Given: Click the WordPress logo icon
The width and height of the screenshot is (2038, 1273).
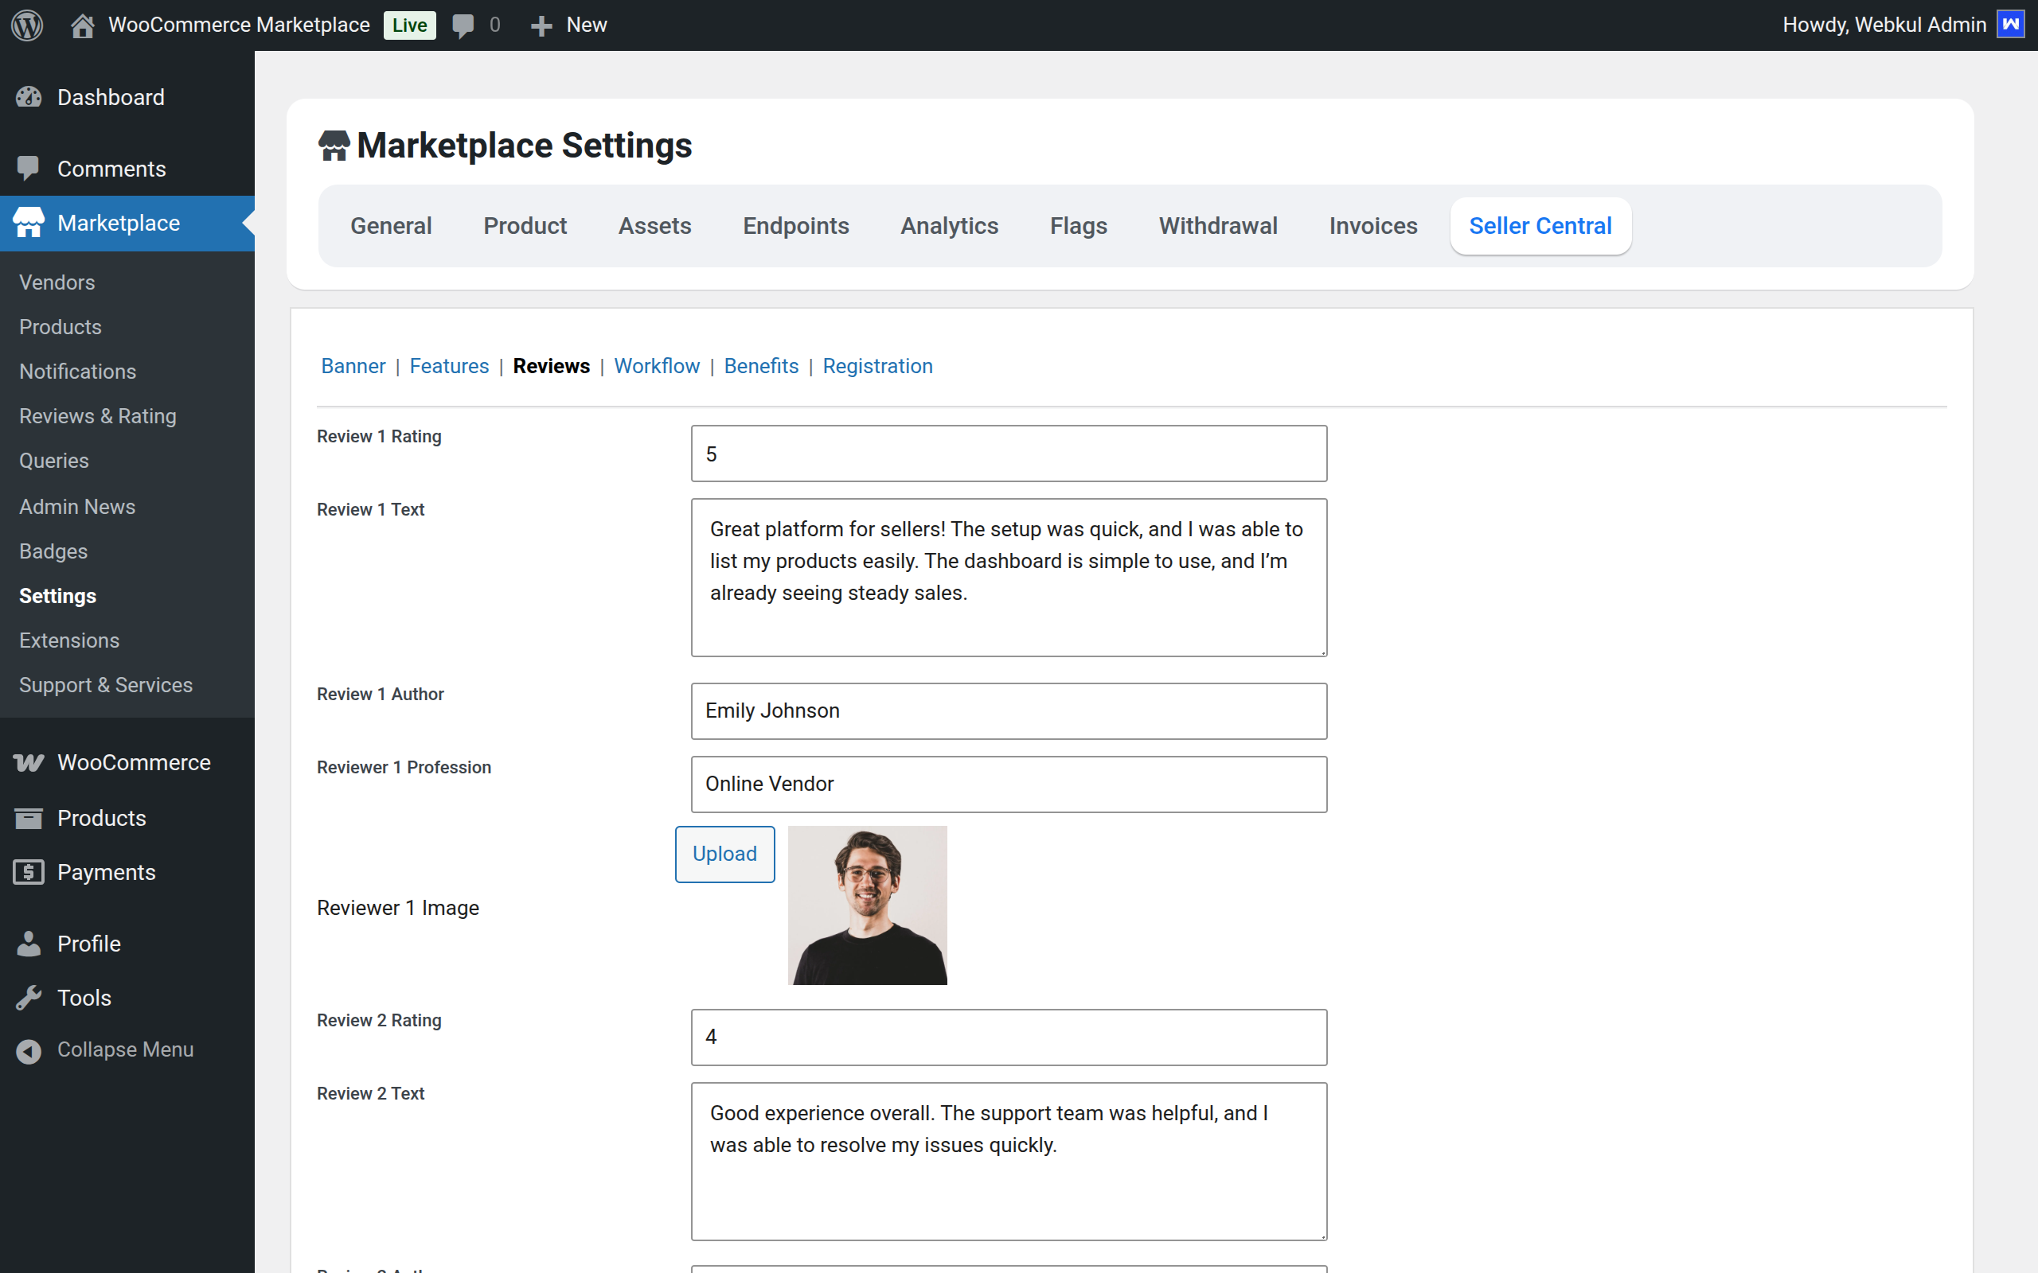Looking at the screenshot, I should [27, 25].
